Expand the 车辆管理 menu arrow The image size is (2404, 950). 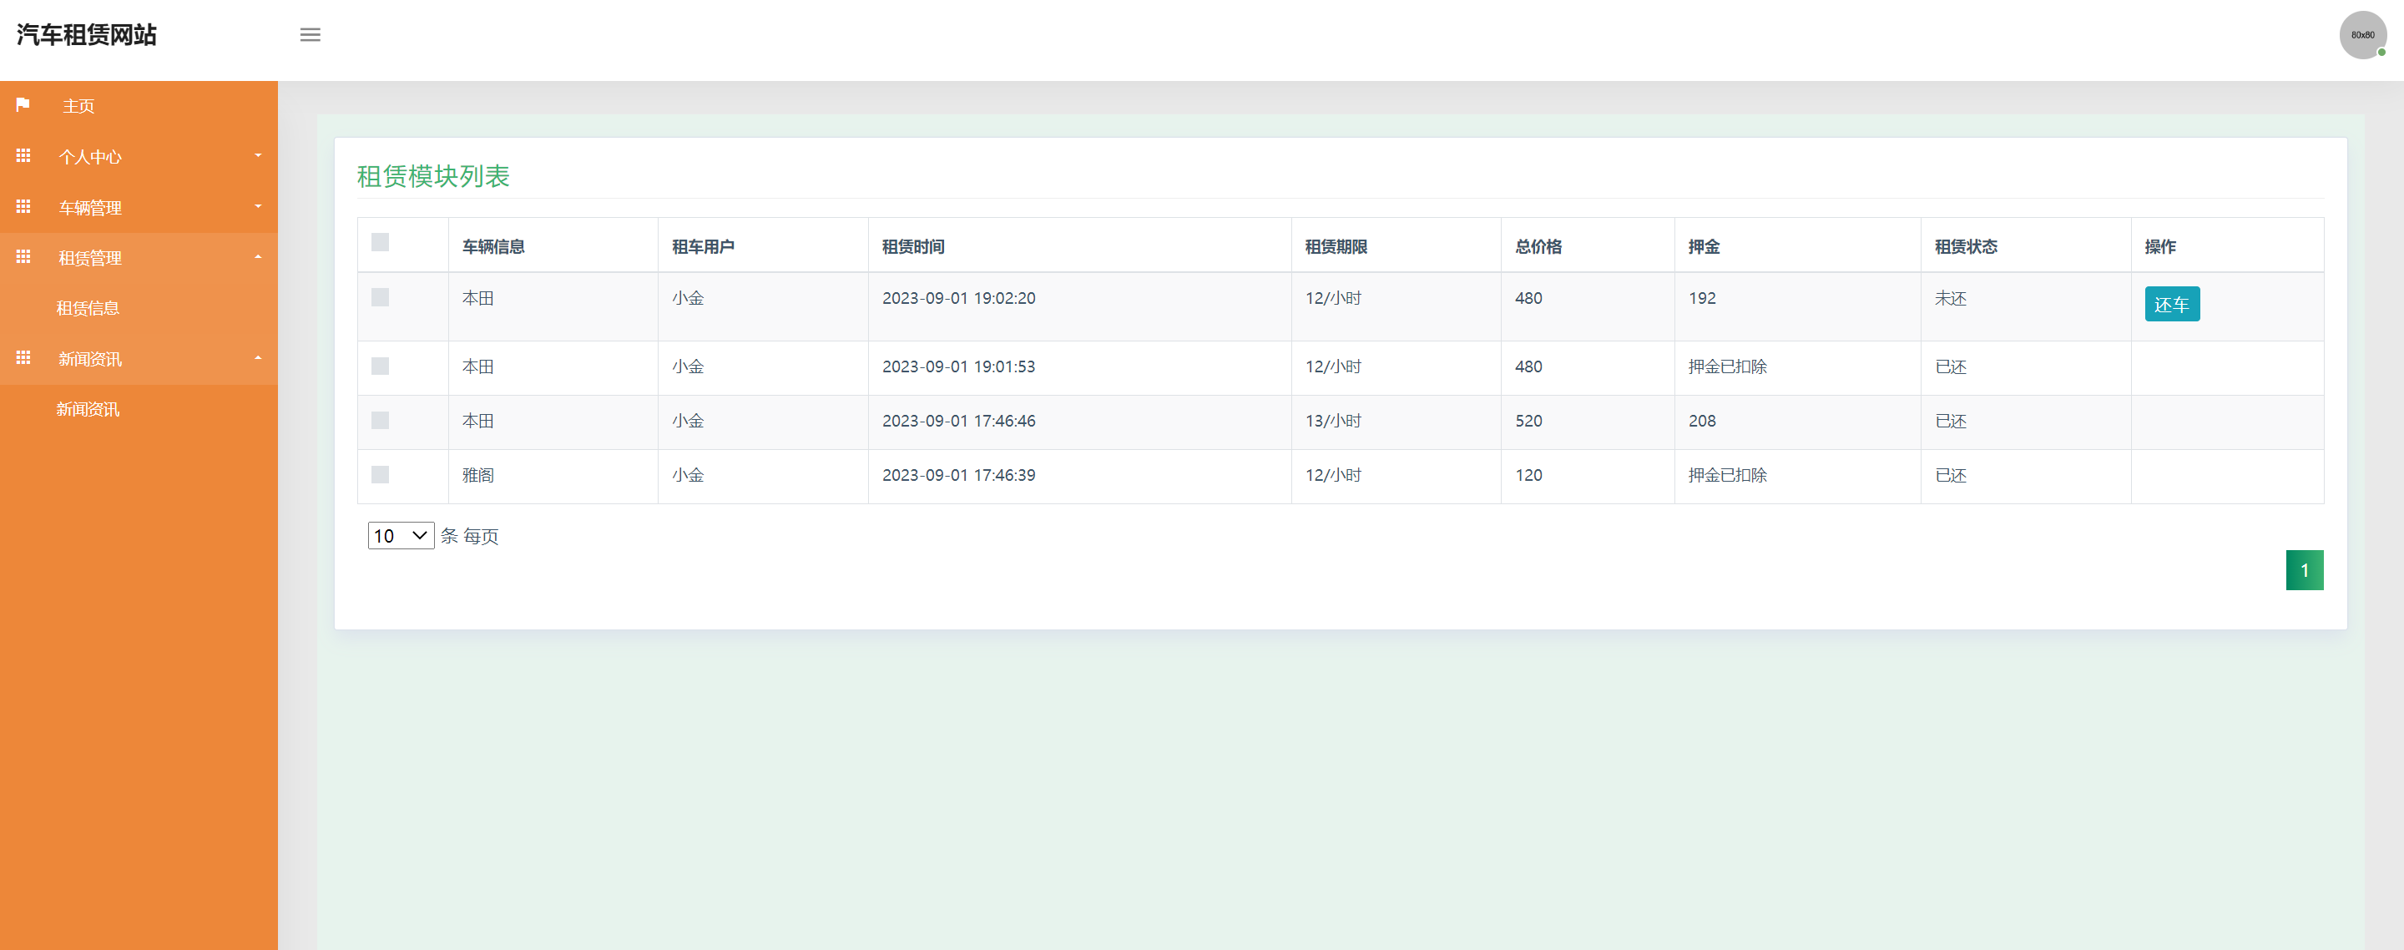[x=259, y=206]
